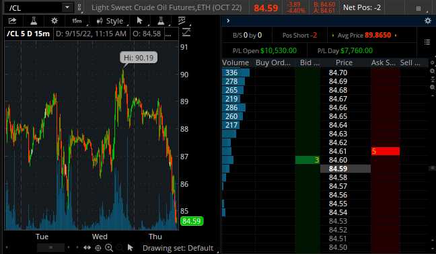Click the Avg Price 89.8650 value
436x254 pixels.
pos(378,35)
